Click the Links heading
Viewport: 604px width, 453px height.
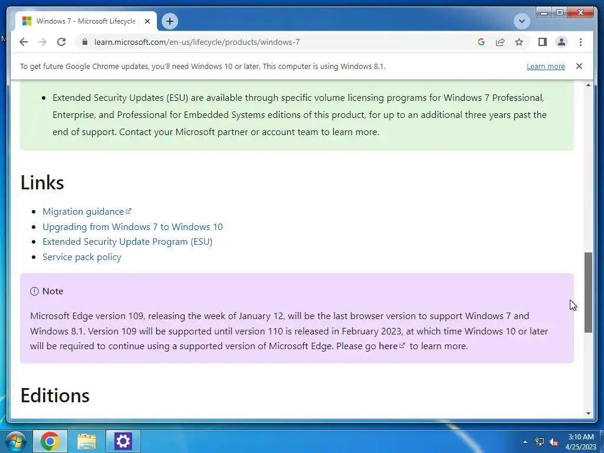point(42,182)
